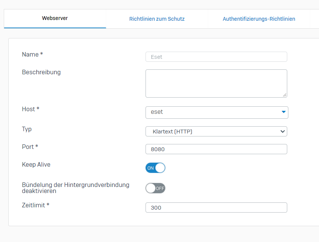
Task: Expand the Host list via blue arrow
Action: [x=283, y=112]
